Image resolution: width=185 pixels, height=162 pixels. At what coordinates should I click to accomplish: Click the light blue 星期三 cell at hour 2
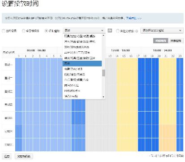point(33,91)
